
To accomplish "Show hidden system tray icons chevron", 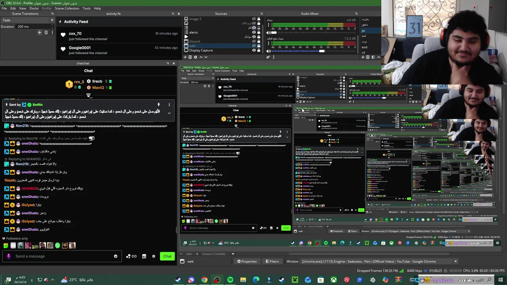I will click(x=52, y=280).
